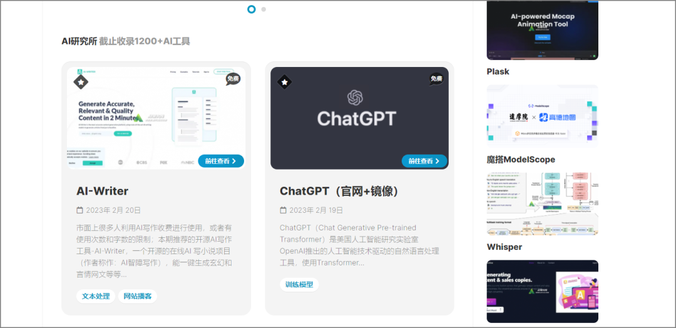The height and width of the screenshot is (328, 676).
Task: Click the AI-Writer description paragraph
Action: (156, 251)
